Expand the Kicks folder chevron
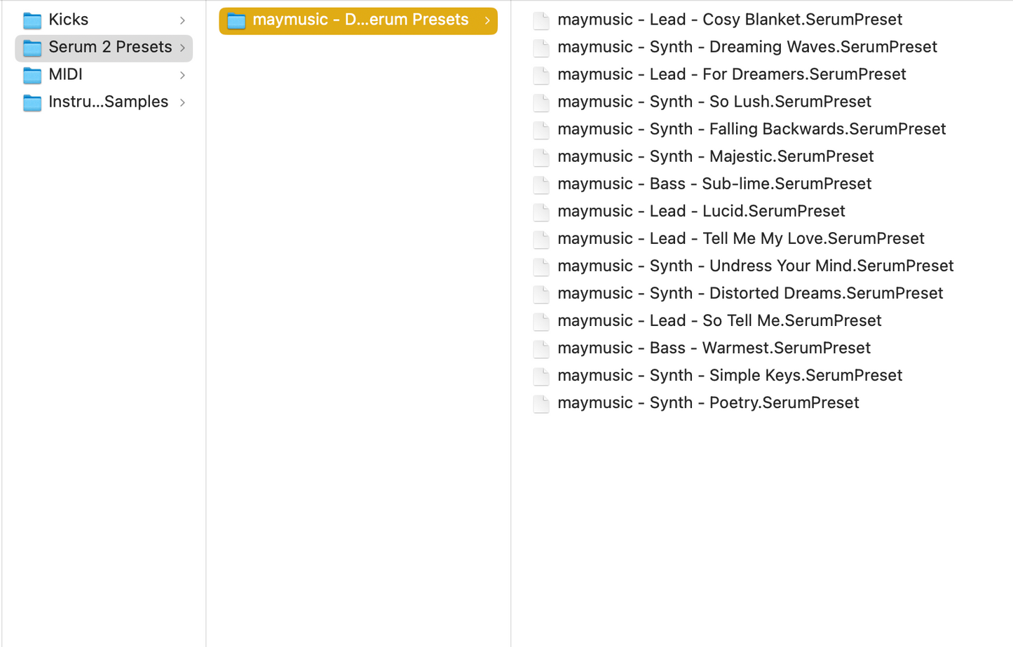1013x647 pixels. [x=182, y=20]
